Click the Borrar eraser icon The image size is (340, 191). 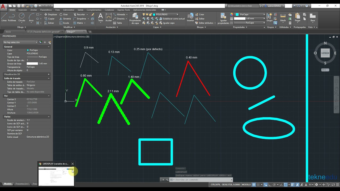[x=92, y=15]
